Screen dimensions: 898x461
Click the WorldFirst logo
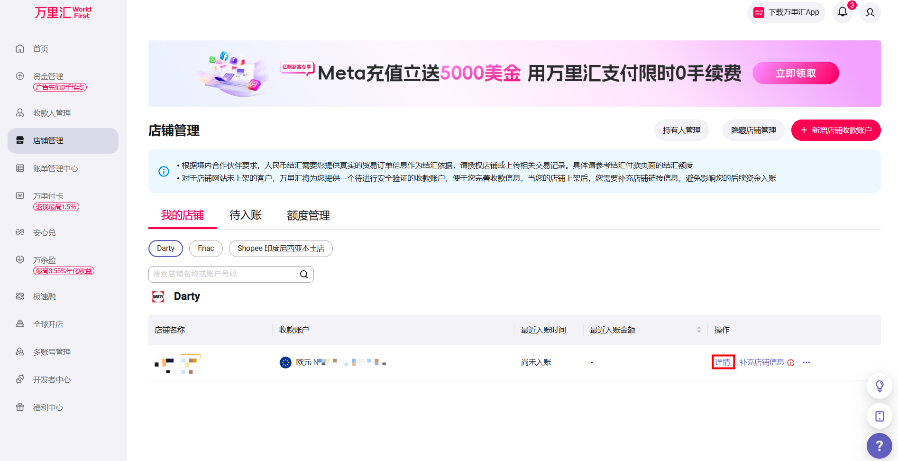63,12
